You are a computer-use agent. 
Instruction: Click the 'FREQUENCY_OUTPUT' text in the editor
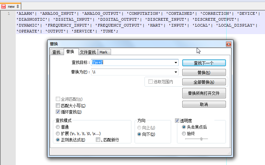pyautogui.click(x=119, y=25)
